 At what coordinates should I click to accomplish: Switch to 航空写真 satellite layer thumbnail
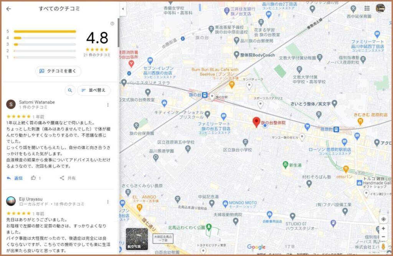(137, 239)
